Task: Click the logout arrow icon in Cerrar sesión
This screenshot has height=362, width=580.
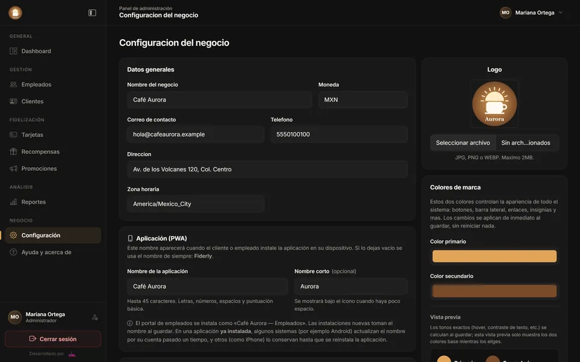Action: coord(33,338)
